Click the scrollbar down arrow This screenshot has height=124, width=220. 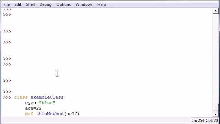pos(216,114)
